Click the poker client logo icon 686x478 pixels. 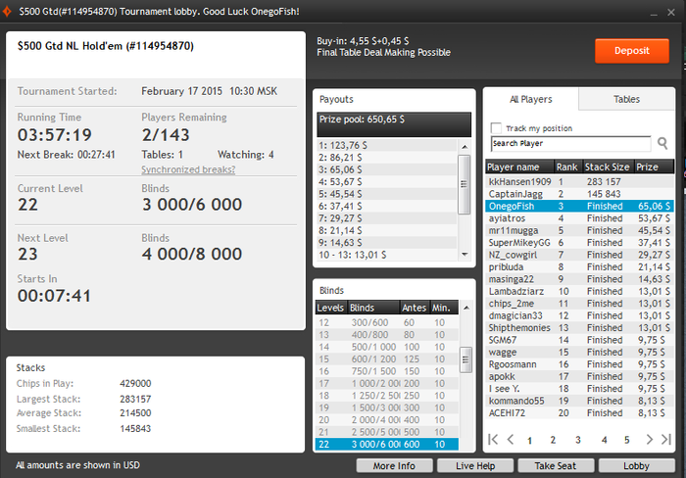pyautogui.click(x=7, y=12)
